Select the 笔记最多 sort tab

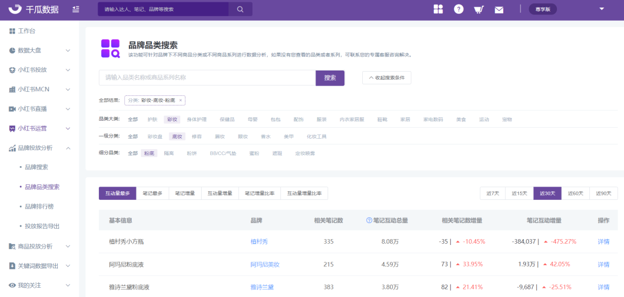tap(153, 194)
